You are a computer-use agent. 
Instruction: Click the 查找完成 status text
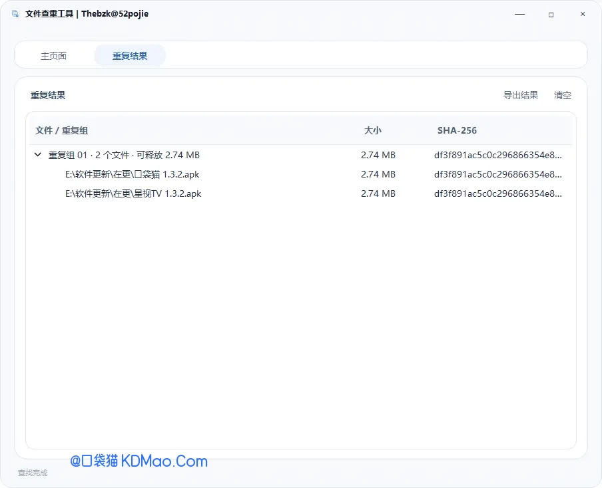coord(33,473)
